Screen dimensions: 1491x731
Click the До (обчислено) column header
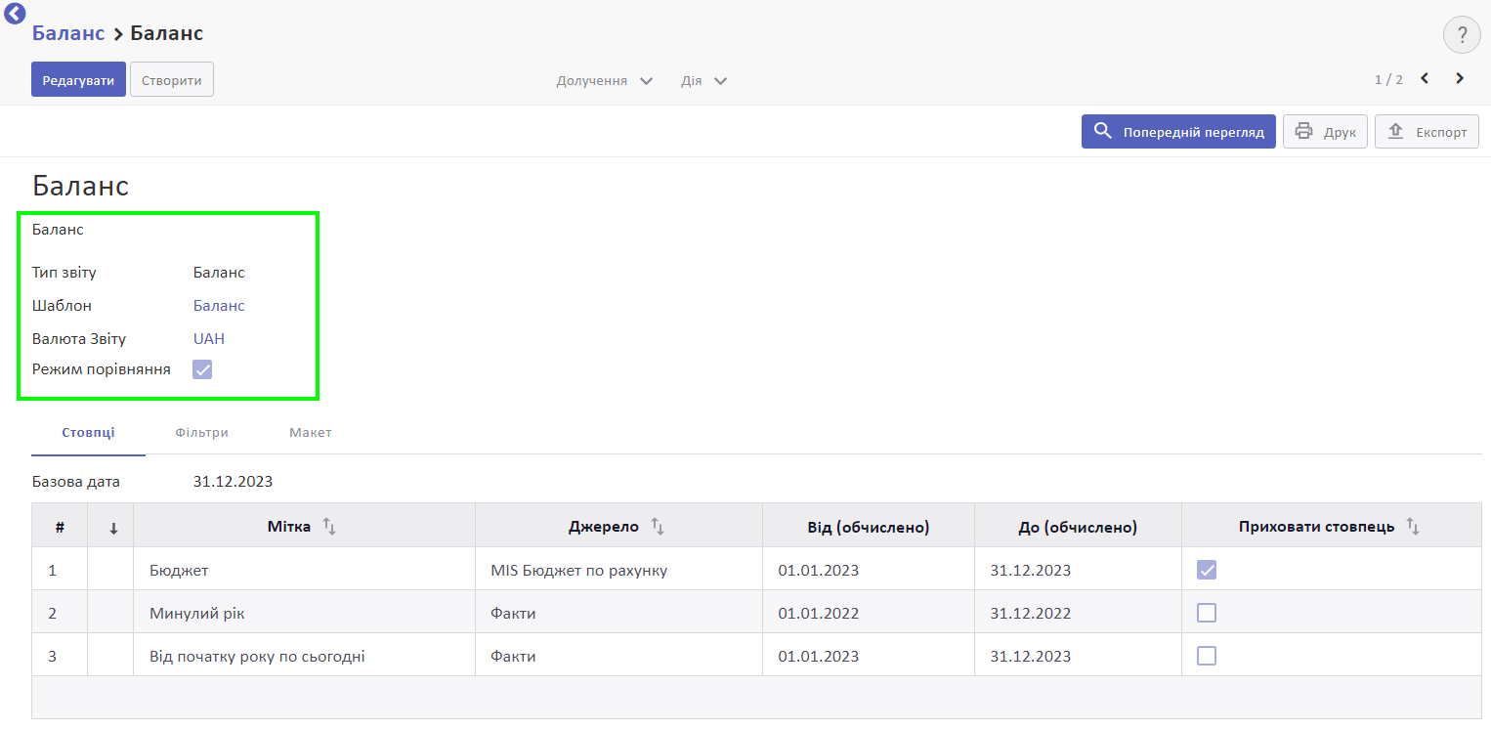tap(1078, 527)
